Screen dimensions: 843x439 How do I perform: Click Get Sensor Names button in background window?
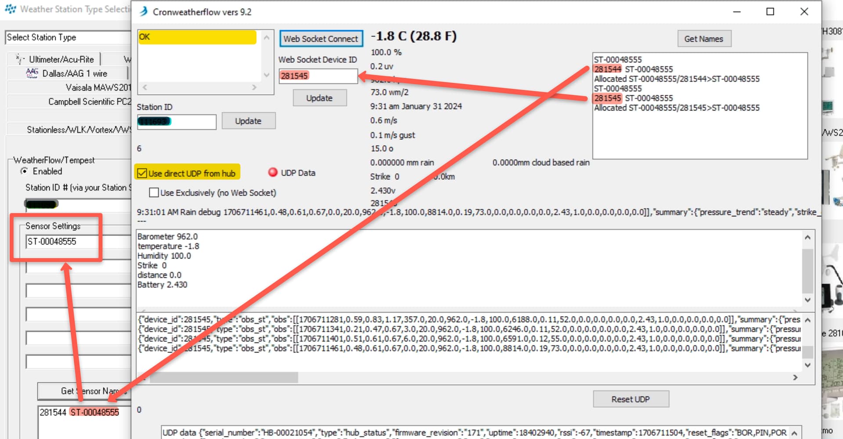[84, 391]
